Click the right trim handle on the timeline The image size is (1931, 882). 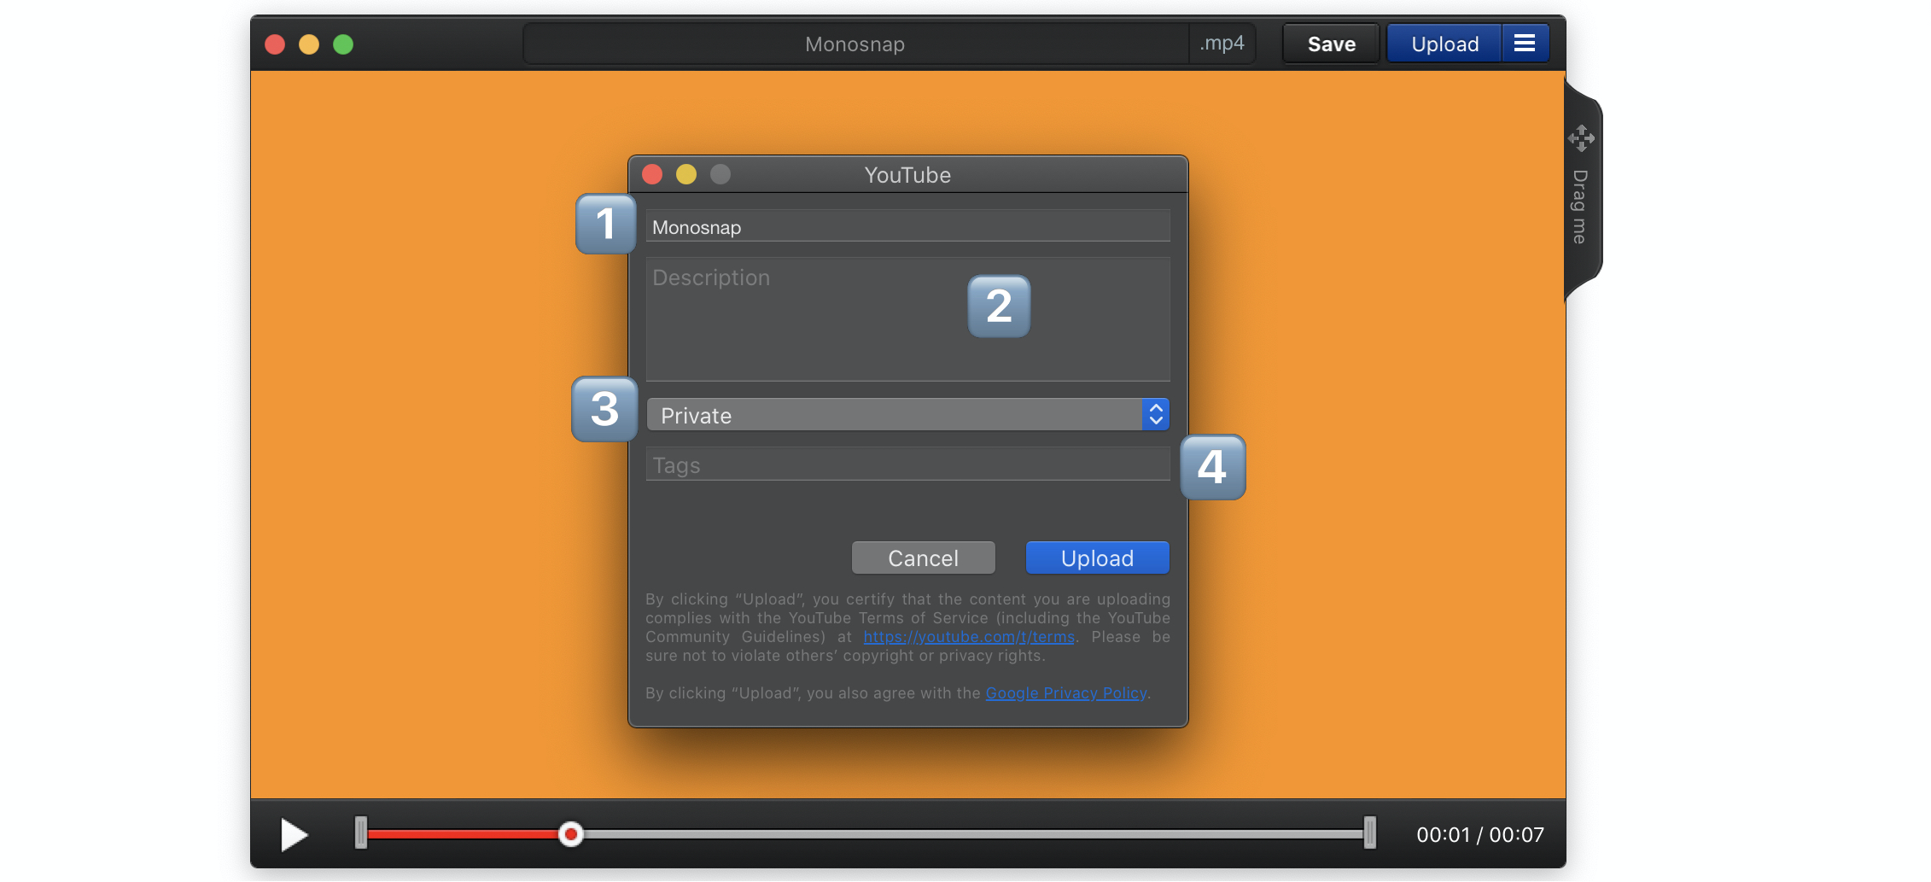point(1369,832)
